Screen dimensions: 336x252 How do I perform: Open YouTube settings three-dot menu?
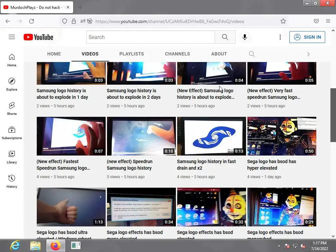pyautogui.click(x=280, y=37)
